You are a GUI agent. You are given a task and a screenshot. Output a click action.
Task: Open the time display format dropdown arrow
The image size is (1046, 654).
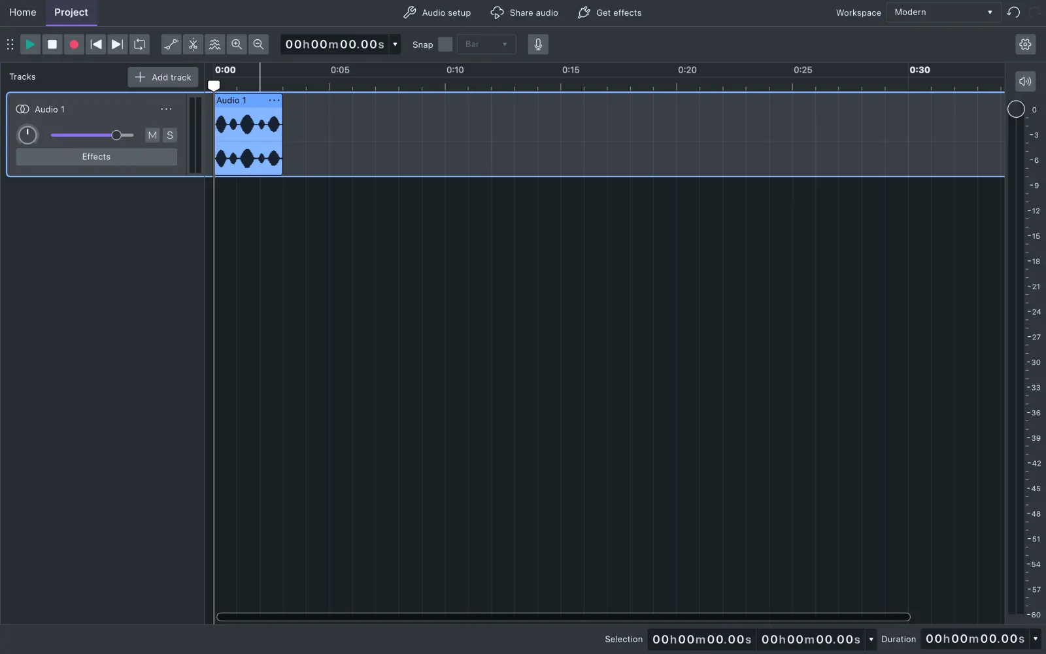[x=395, y=44]
